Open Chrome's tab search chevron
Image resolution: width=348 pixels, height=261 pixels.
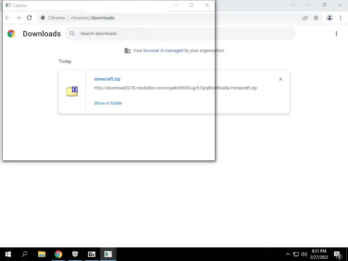[293, 5]
